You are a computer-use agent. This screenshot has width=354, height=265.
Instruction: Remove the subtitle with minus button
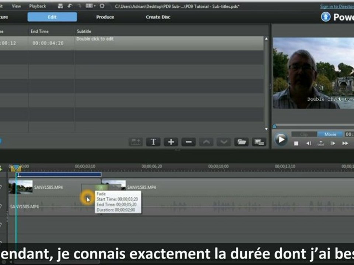pos(188,142)
